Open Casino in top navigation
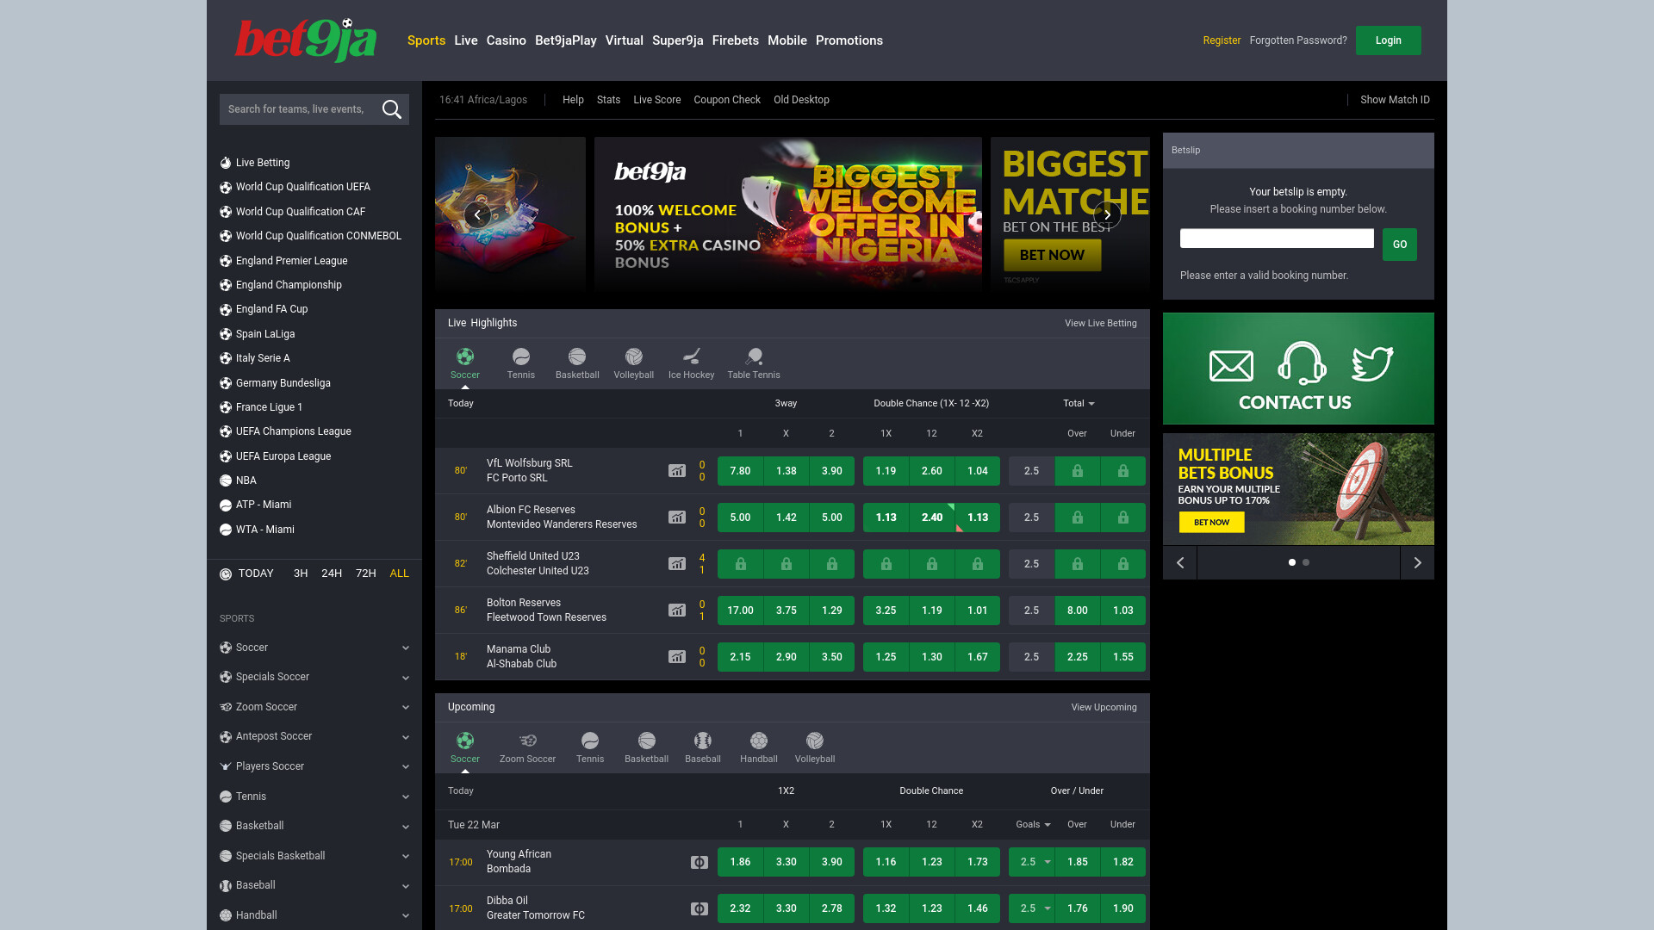Viewport: 1654px width, 930px height. pyautogui.click(x=507, y=40)
